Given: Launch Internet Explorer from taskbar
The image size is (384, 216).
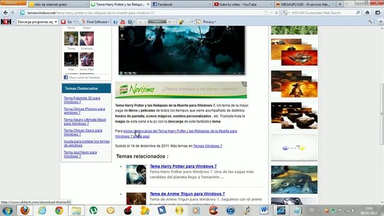Looking at the screenshot, I should [42, 211].
